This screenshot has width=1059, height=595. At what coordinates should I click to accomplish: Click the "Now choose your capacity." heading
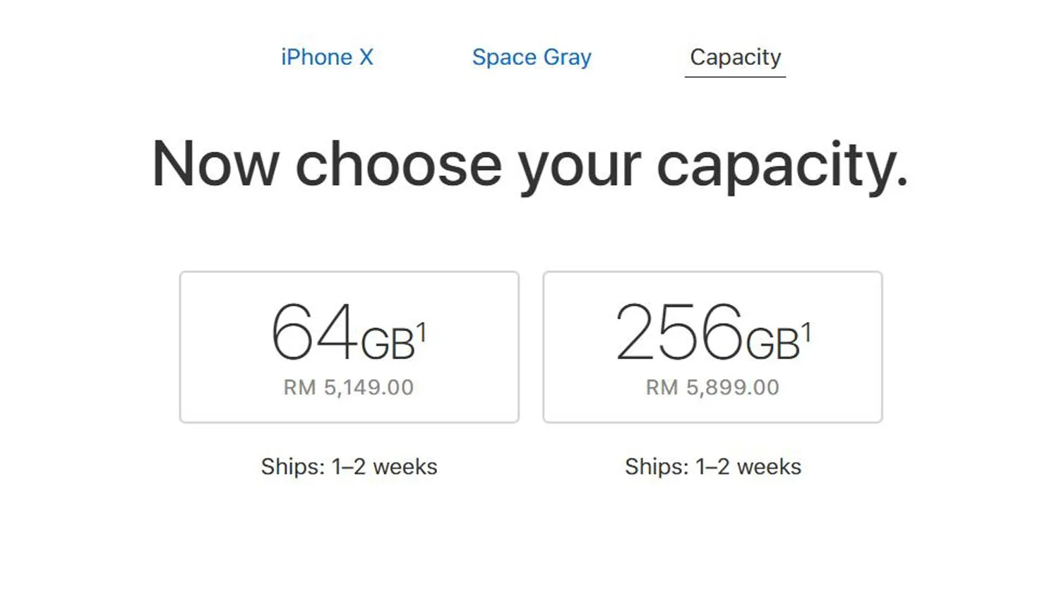[529, 164]
